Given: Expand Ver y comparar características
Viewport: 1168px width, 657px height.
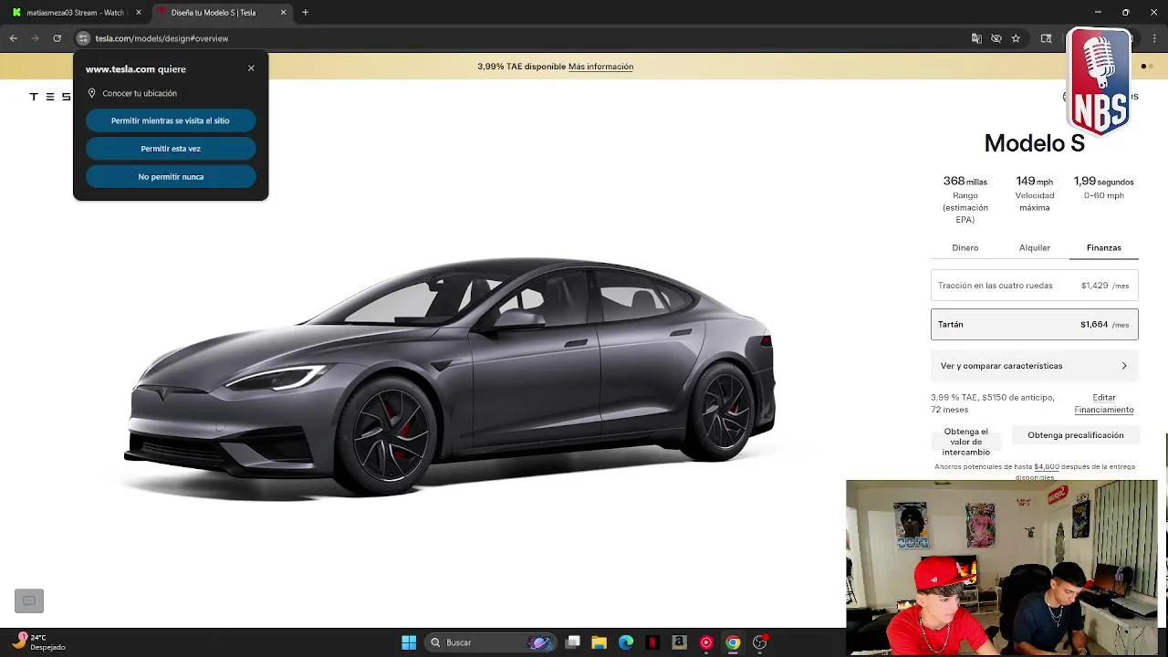Looking at the screenshot, I should tap(1035, 366).
